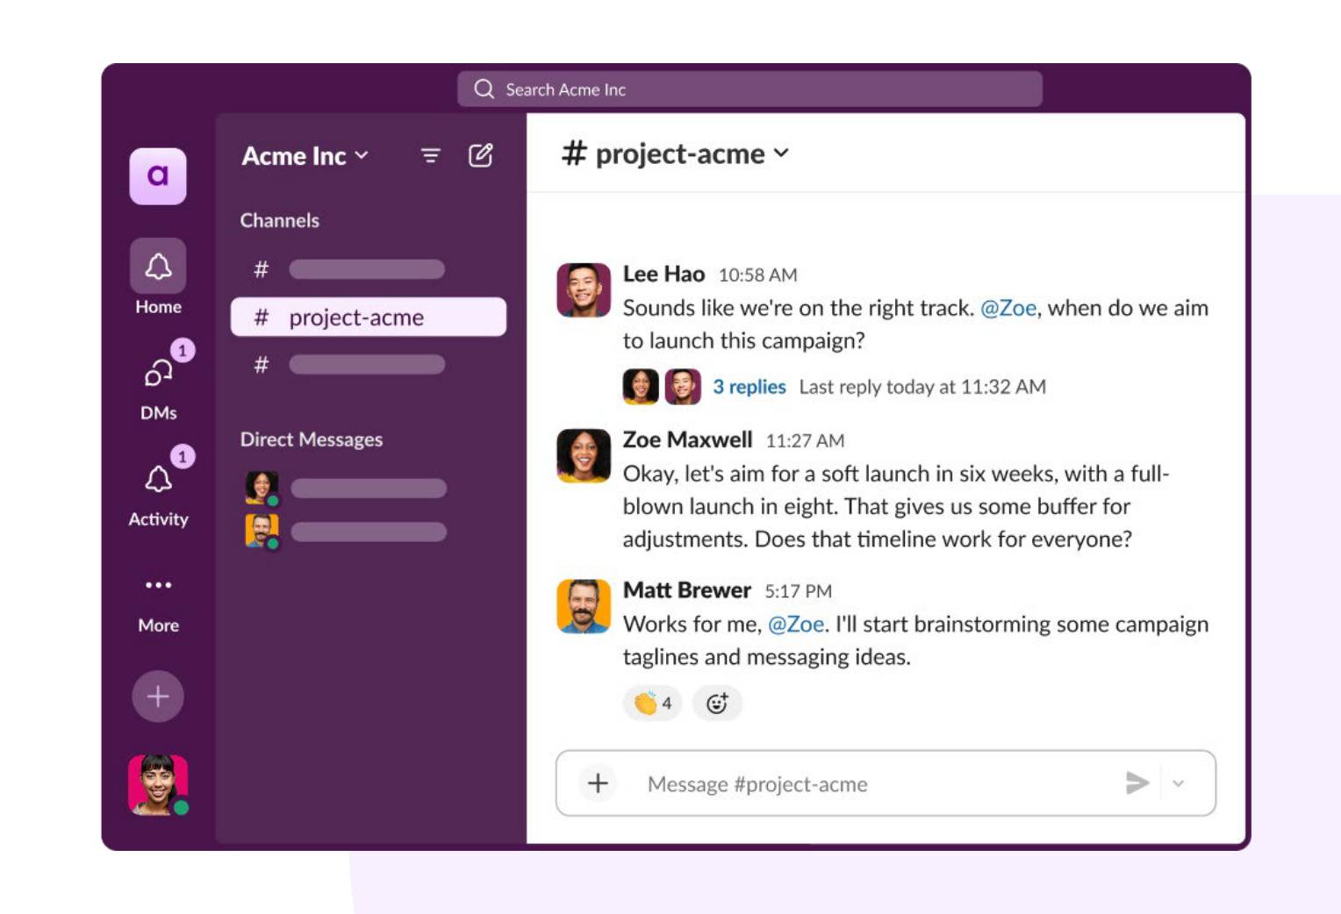Toggle the clap reaction on Matt's message

(x=650, y=703)
